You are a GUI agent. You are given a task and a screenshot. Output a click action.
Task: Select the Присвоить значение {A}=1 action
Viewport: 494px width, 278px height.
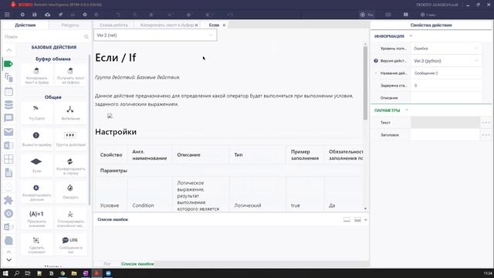click(x=36, y=218)
